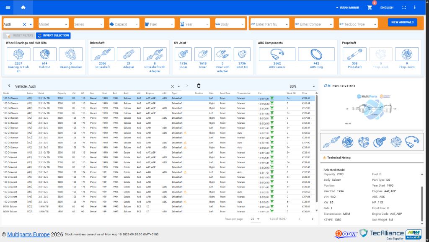This screenshot has width=429, height=242.
Task: Open the Fuel dropdown
Action: pyautogui.click(x=160, y=24)
